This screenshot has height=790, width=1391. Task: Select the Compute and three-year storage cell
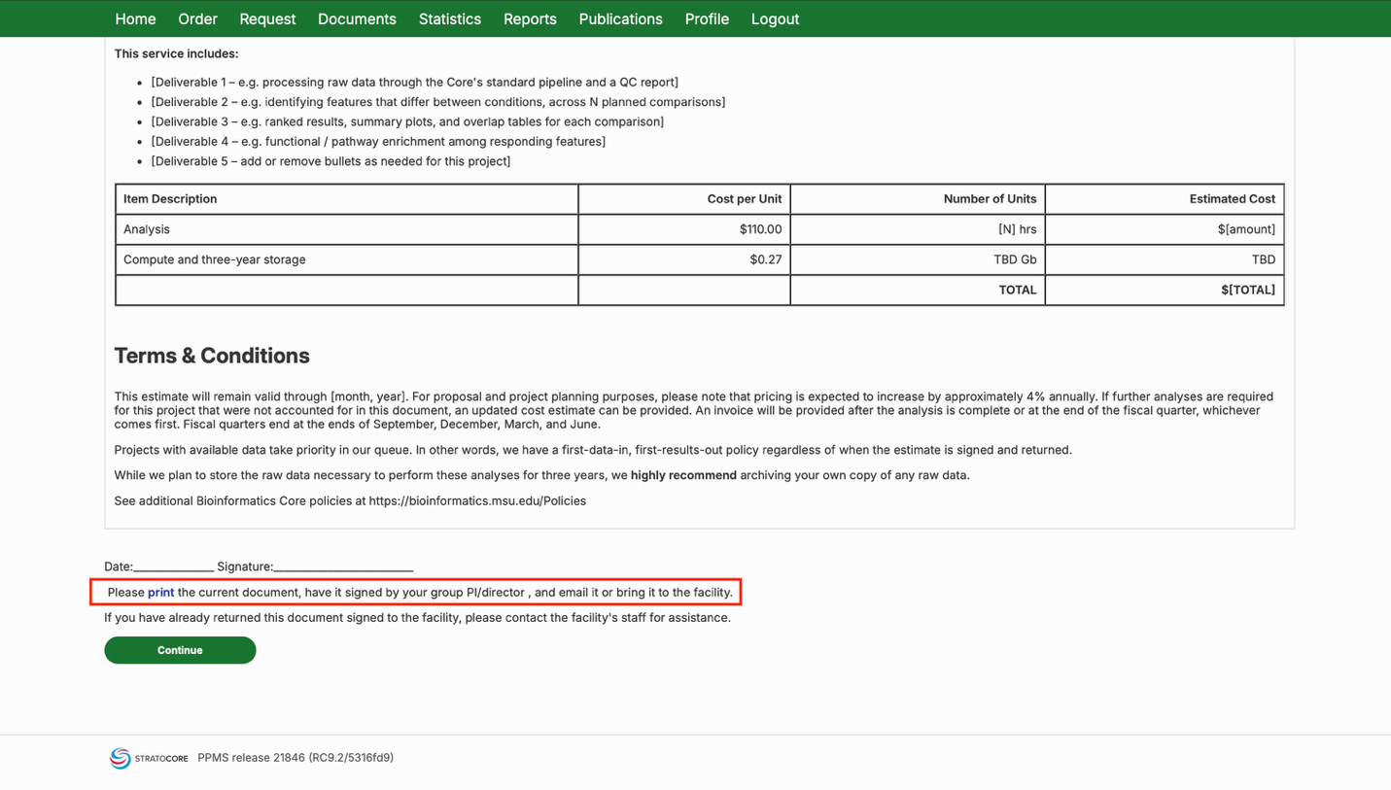click(x=347, y=259)
